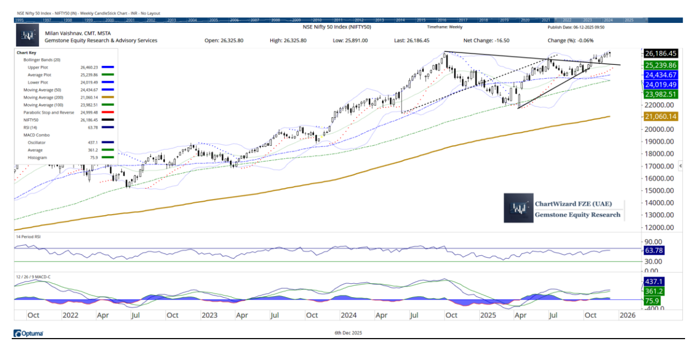Screen dimensions: 694x352
Task: Click the green 23,982.51 price axis label
Action: pos(660,94)
